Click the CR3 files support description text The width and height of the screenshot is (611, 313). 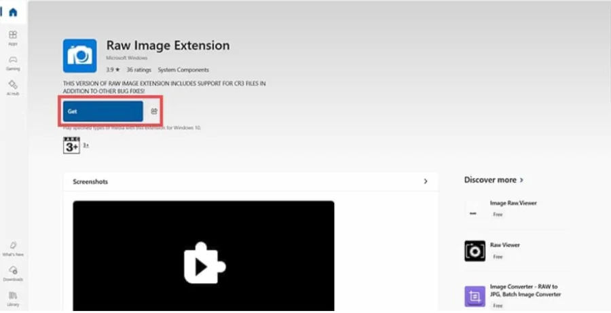click(x=164, y=88)
